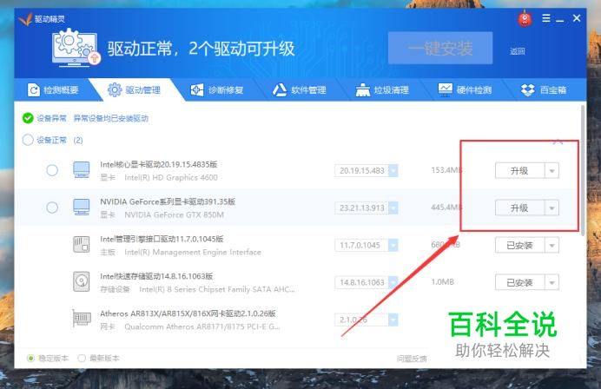Click text NVIDIA GeForce系列显卡驱动391.35版
The height and width of the screenshot is (389, 601).
pos(168,201)
